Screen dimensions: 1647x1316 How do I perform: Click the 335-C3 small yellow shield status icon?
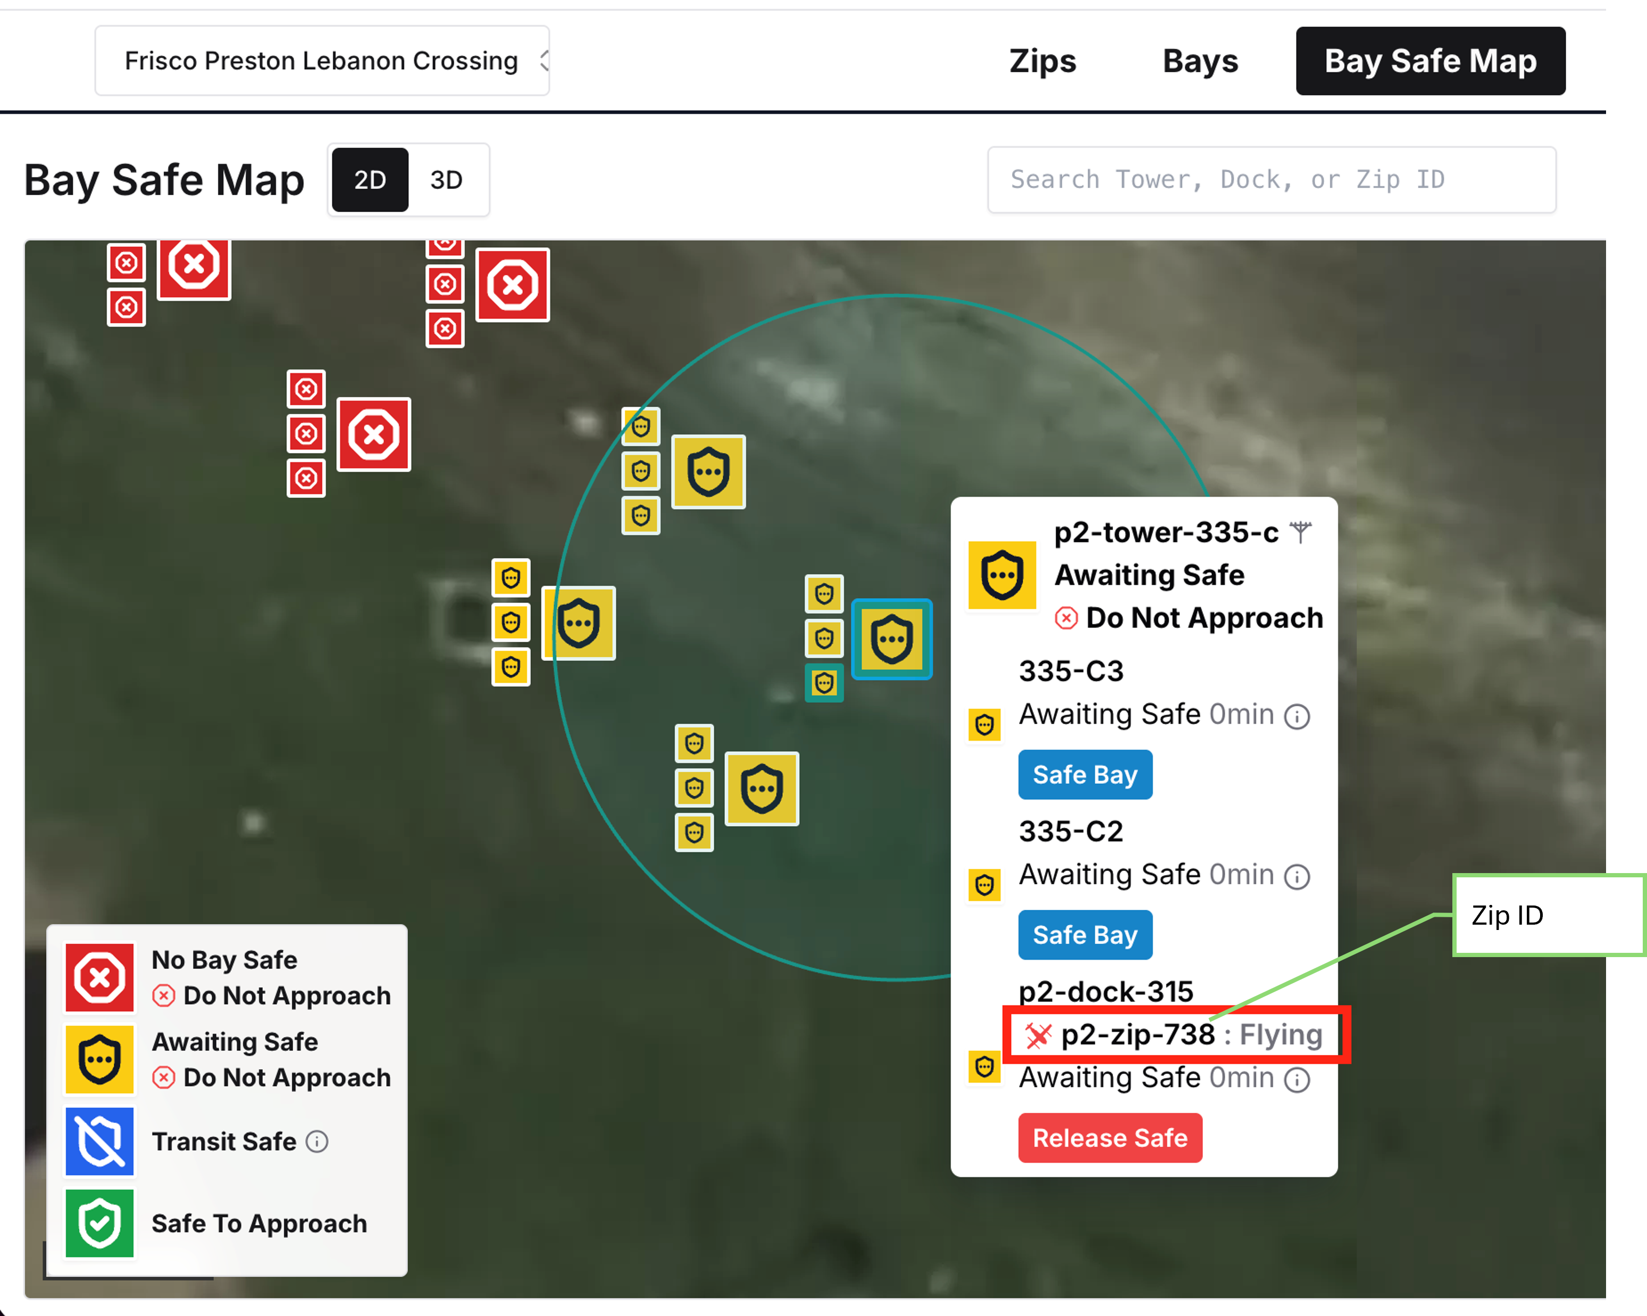(x=985, y=724)
